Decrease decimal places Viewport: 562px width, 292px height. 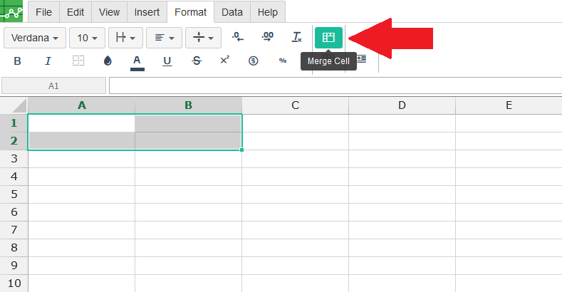pos(238,37)
